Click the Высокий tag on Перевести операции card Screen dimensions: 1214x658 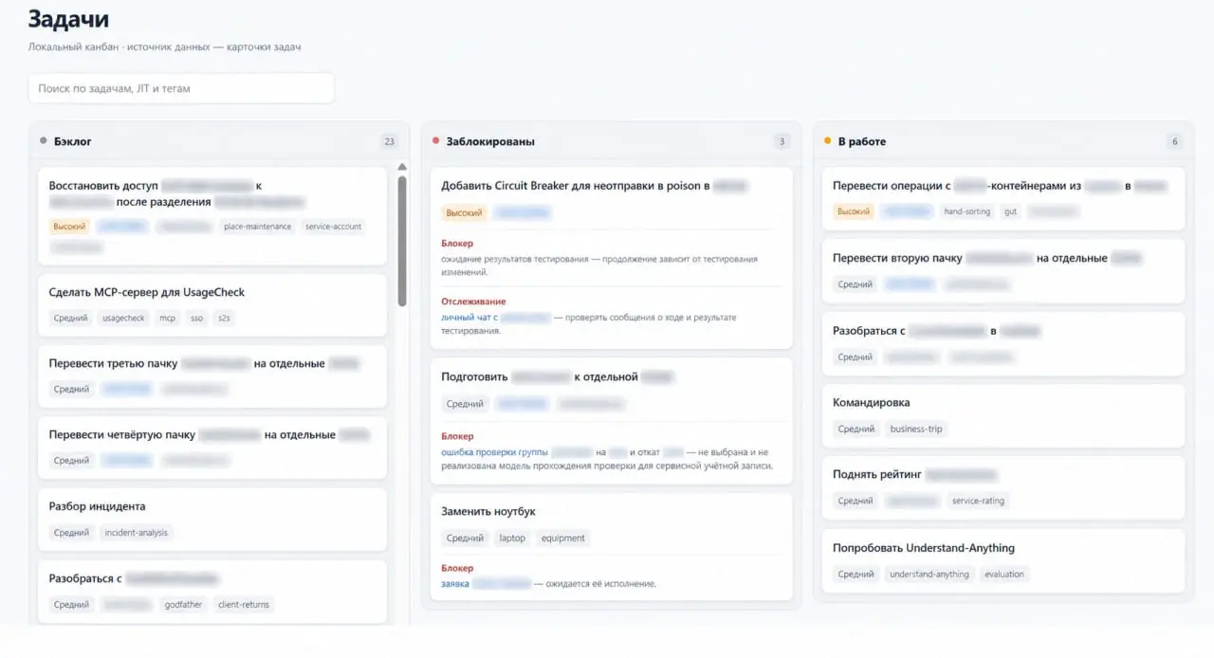(854, 211)
